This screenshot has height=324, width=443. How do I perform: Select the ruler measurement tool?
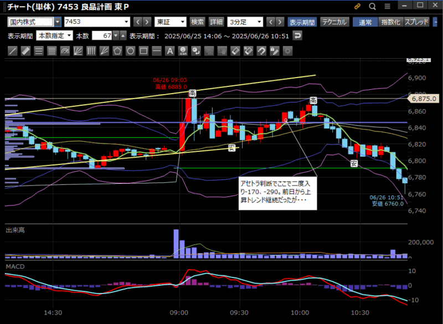[x=25, y=51]
